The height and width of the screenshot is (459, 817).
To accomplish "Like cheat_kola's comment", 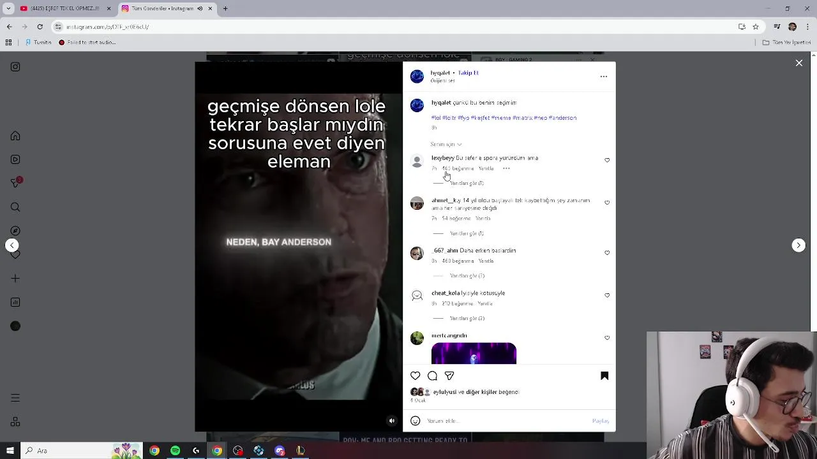I will pyautogui.click(x=607, y=296).
